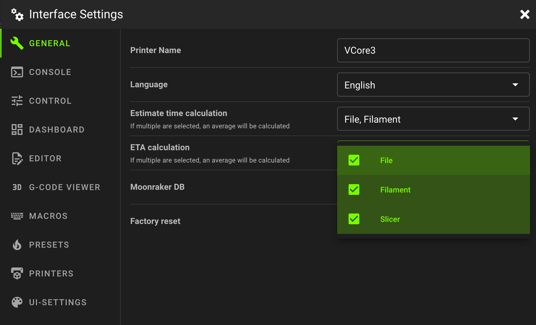
Task: Click the General wrench icon
Action: click(17, 43)
